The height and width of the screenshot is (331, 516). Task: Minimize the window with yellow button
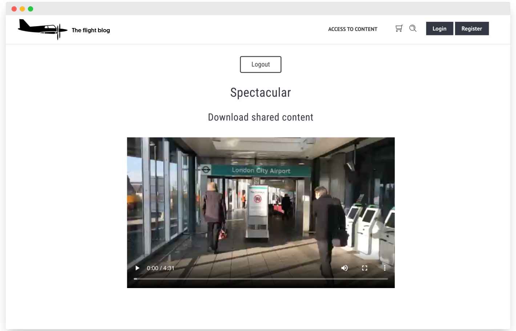22,9
